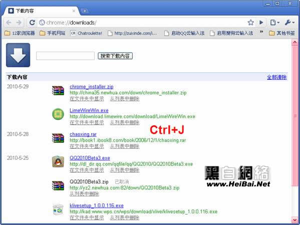
Task: Open the Chatroulette! bookmark
Action: pos(87,33)
